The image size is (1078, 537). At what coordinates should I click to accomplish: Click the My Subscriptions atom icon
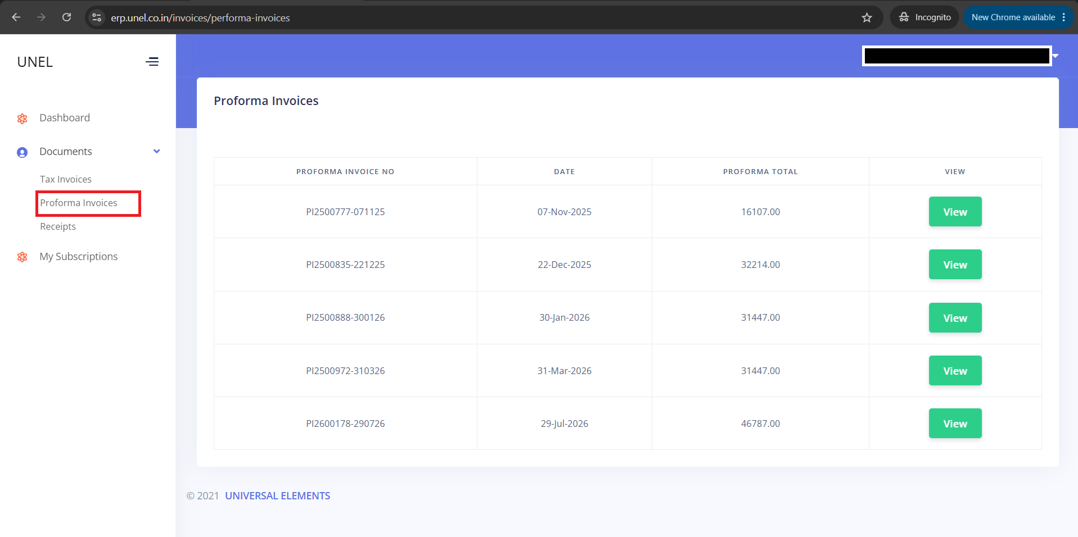22,257
